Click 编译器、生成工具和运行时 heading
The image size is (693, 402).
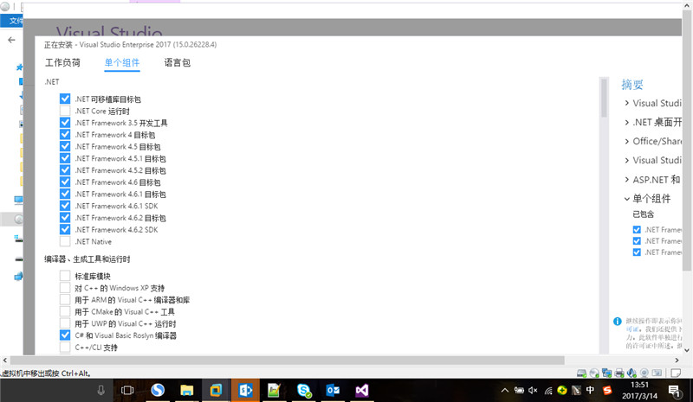tap(87, 259)
